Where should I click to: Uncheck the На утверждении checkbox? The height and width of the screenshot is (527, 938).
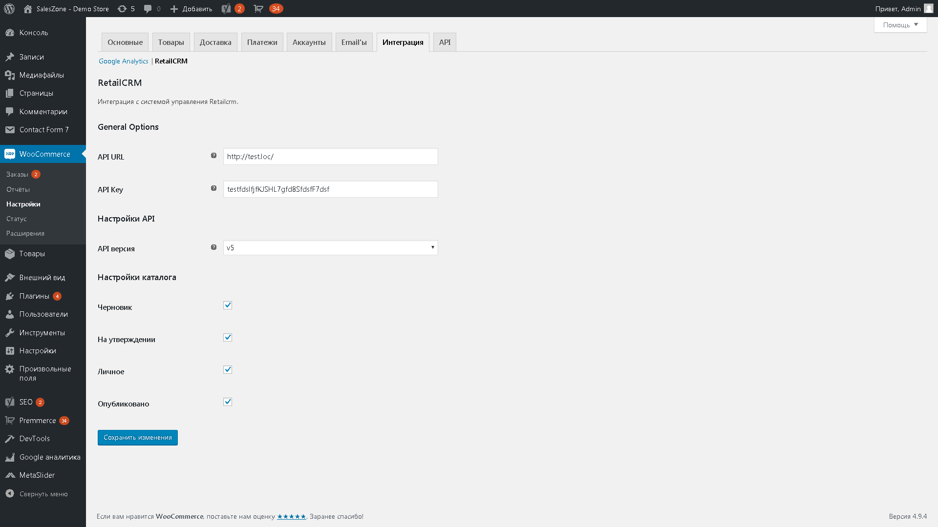[228, 338]
